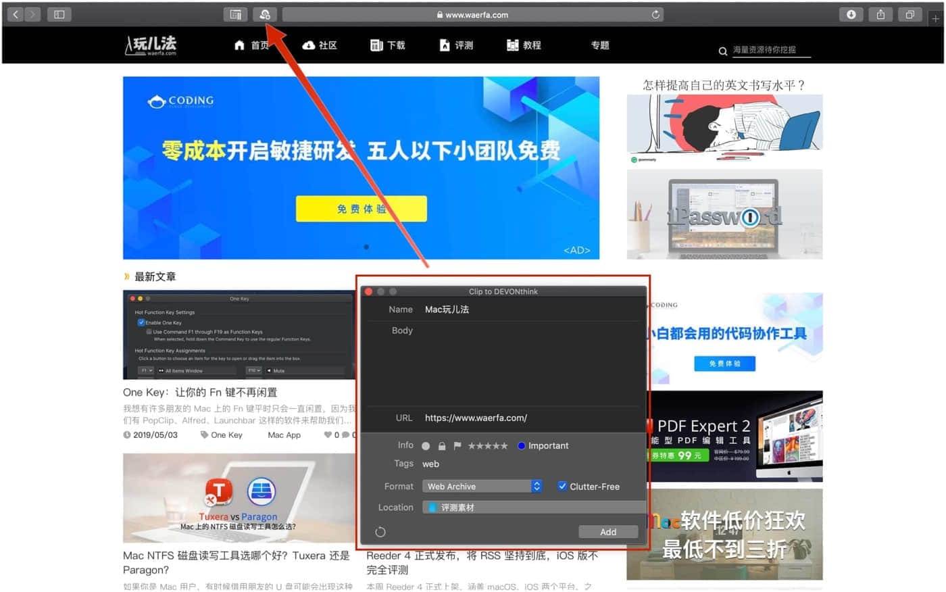Click the web tag in the Tags field
The width and height of the screenshot is (946, 592).
click(430, 464)
